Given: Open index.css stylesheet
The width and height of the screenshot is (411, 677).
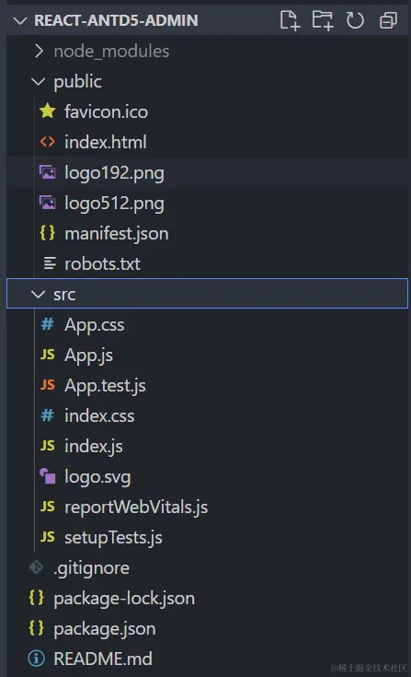Looking at the screenshot, I should [x=99, y=415].
